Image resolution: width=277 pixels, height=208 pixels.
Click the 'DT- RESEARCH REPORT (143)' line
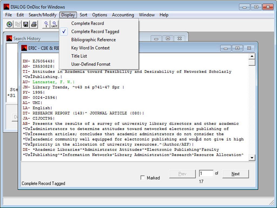(83, 113)
